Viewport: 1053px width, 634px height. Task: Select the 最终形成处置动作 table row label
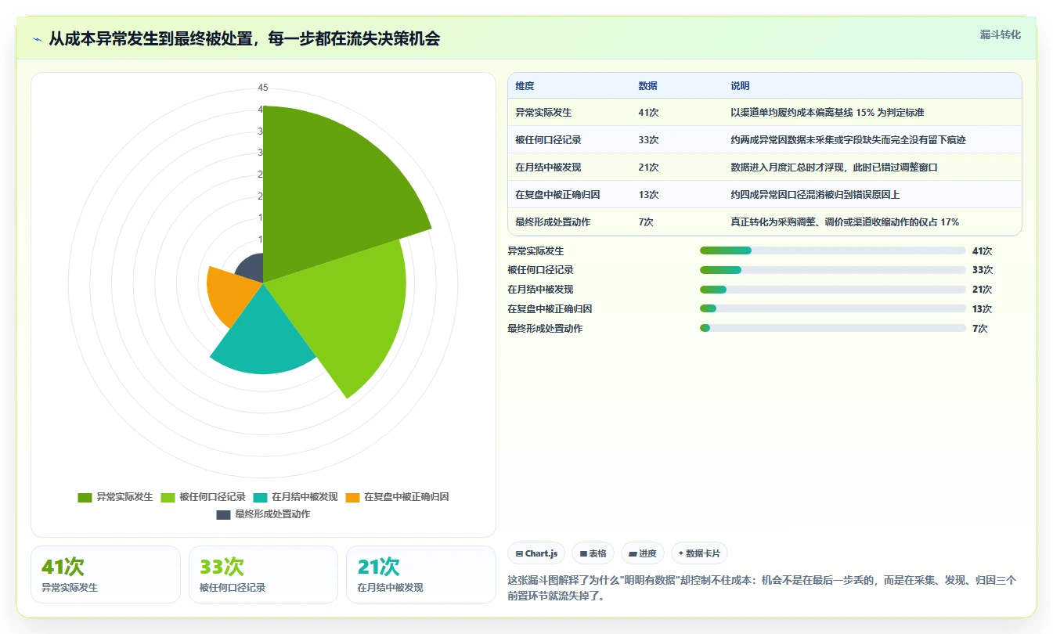tap(553, 222)
